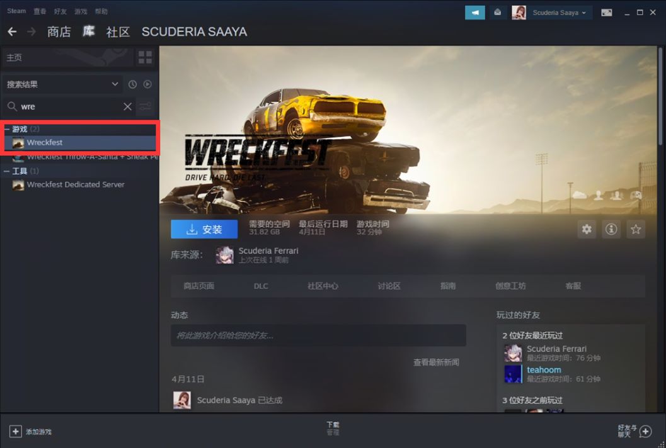The height and width of the screenshot is (448, 666).
Task: Collapse the 游戏 category
Action: coord(7,129)
